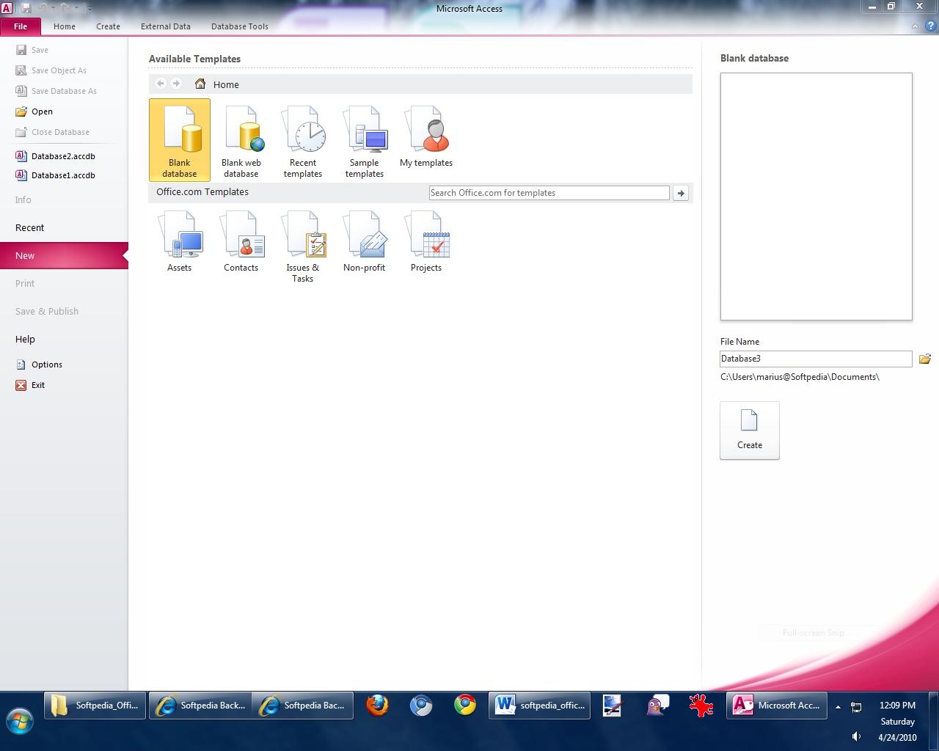Click the browse folder icon beside File Name
This screenshot has height=751, width=939.
point(925,359)
